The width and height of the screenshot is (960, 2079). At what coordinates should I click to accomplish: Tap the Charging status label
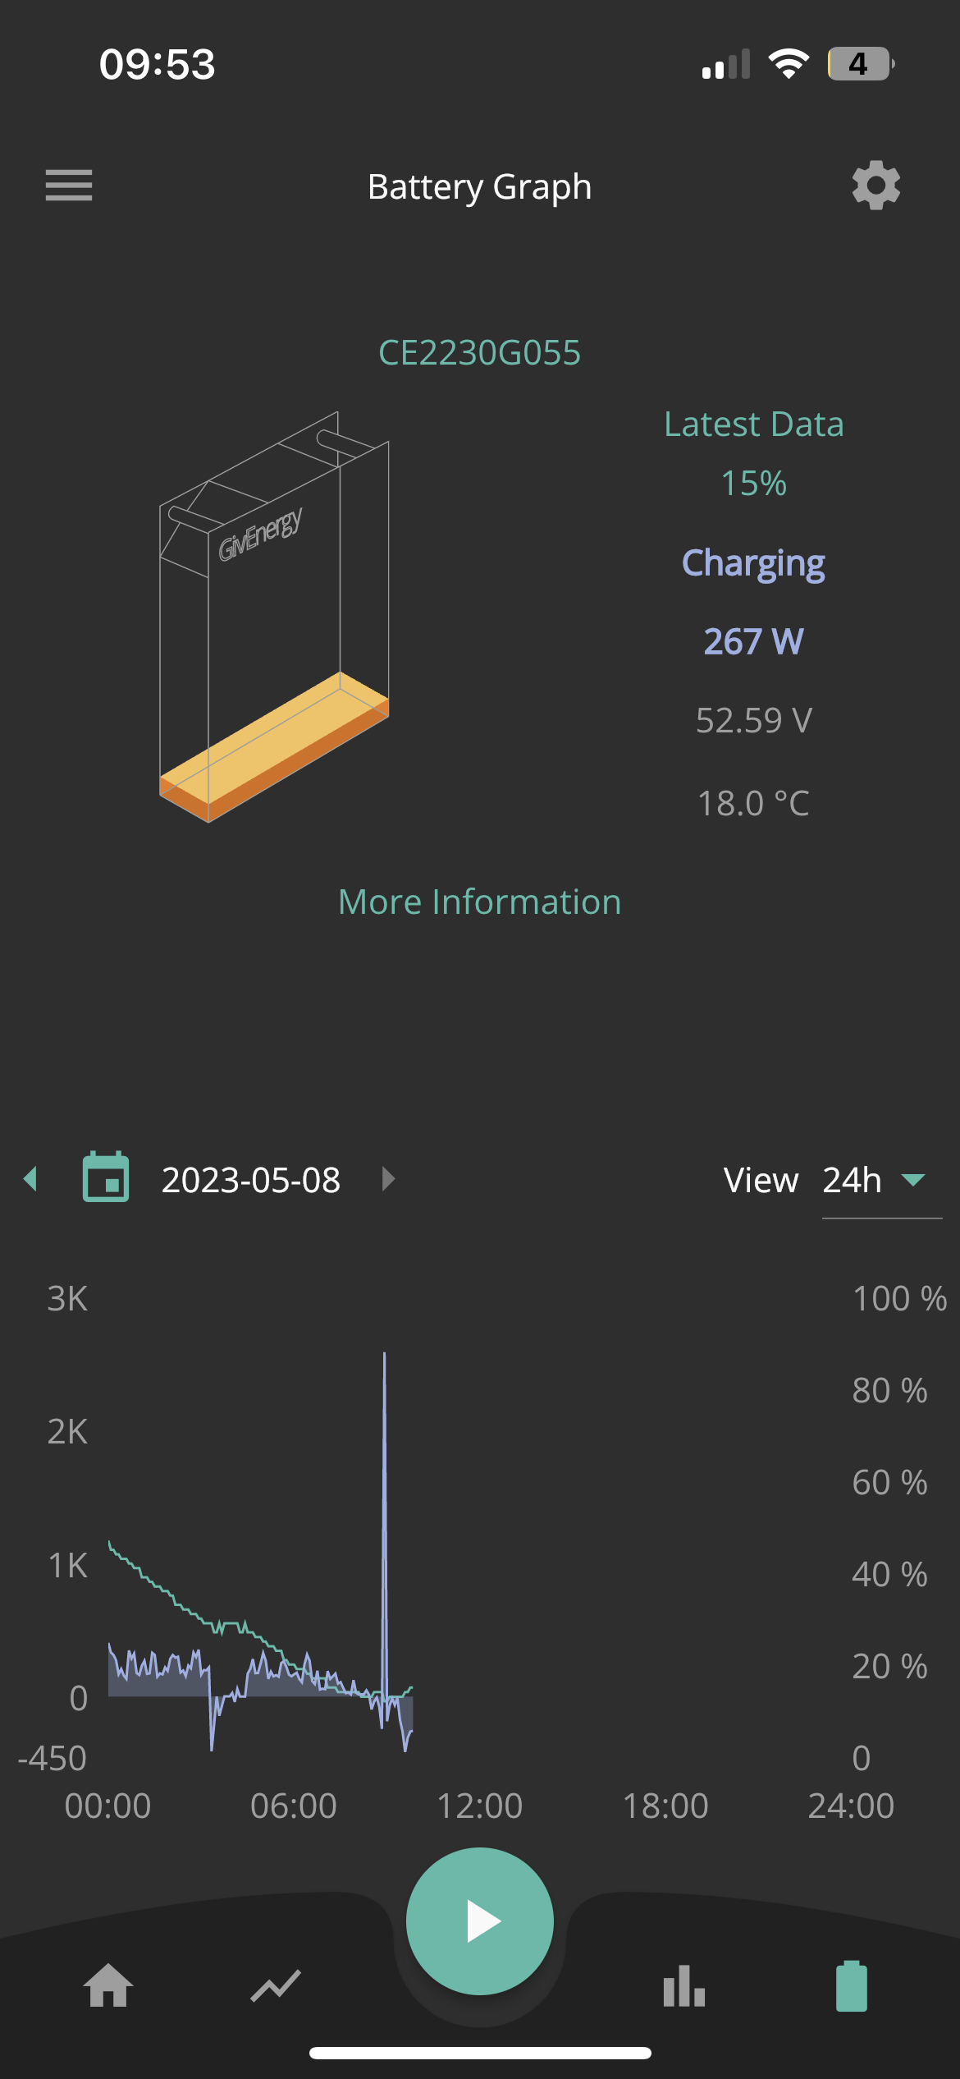pyautogui.click(x=753, y=563)
